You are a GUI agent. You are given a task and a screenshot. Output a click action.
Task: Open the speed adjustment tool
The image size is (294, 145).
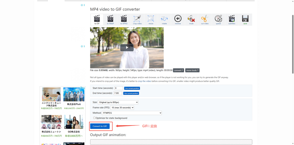point(218,19)
